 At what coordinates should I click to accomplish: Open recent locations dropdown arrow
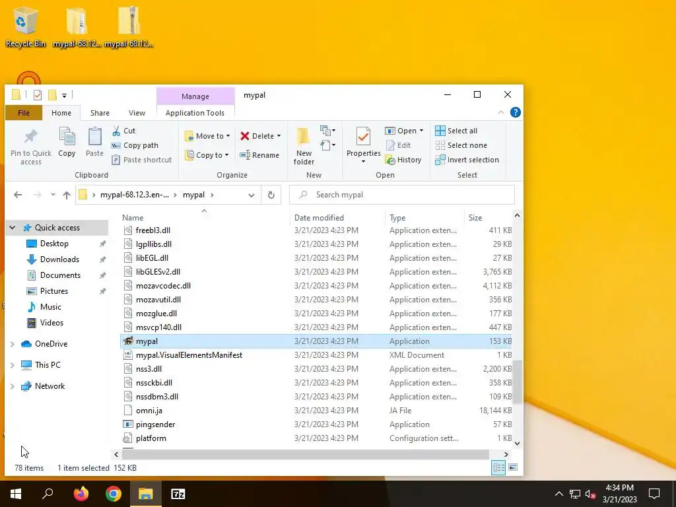(x=53, y=195)
